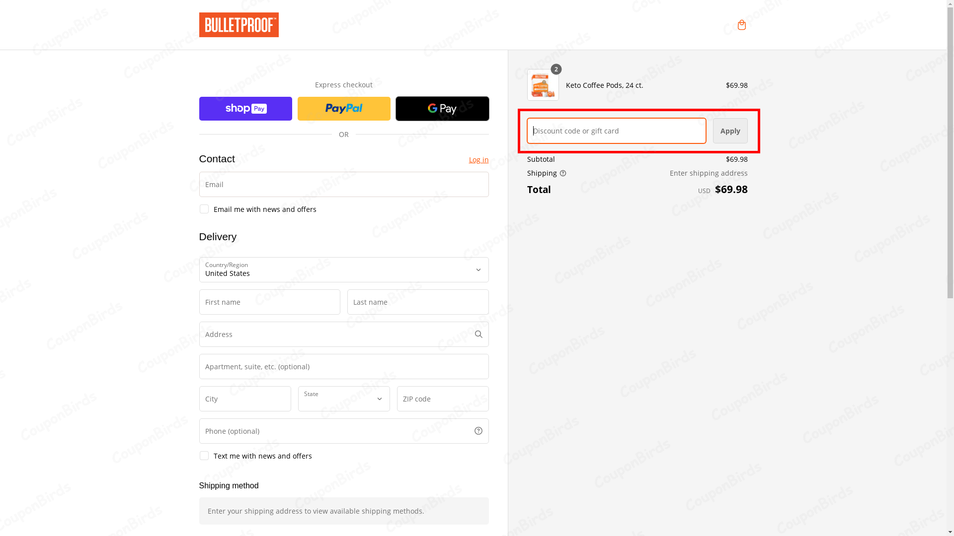Apply the discount code
The height and width of the screenshot is (536, 954).
point(730,131)
